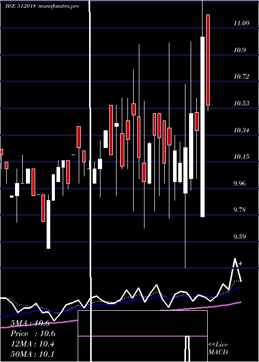Click the '50MA : 10.1' readout

(33, 354)
